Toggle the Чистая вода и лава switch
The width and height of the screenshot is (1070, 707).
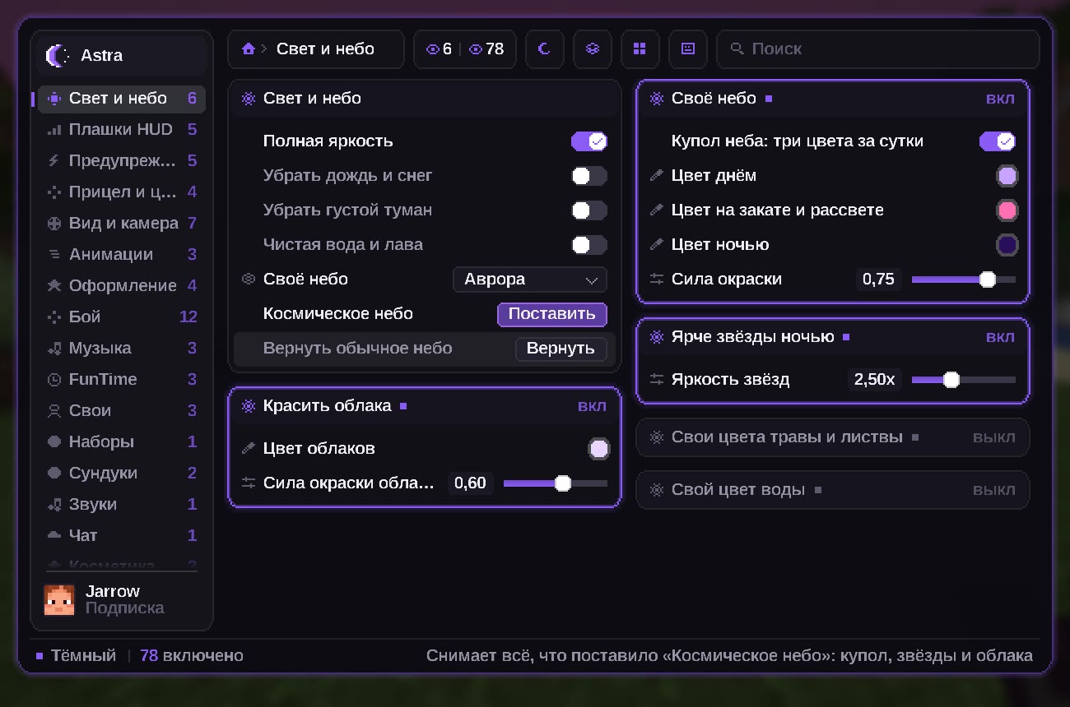point(589,245)
